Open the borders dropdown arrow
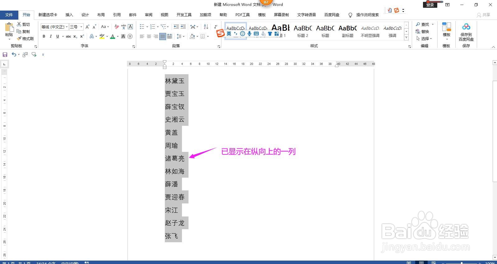The image size is (497, 264). coord(208,36)
